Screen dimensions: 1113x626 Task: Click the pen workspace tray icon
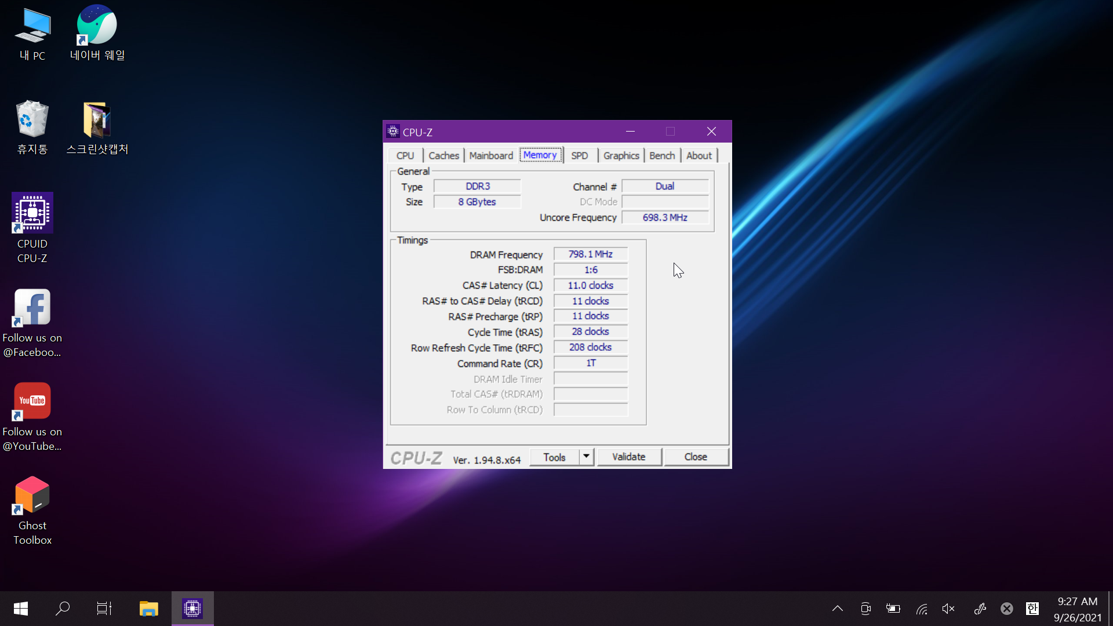coord(980,609)
